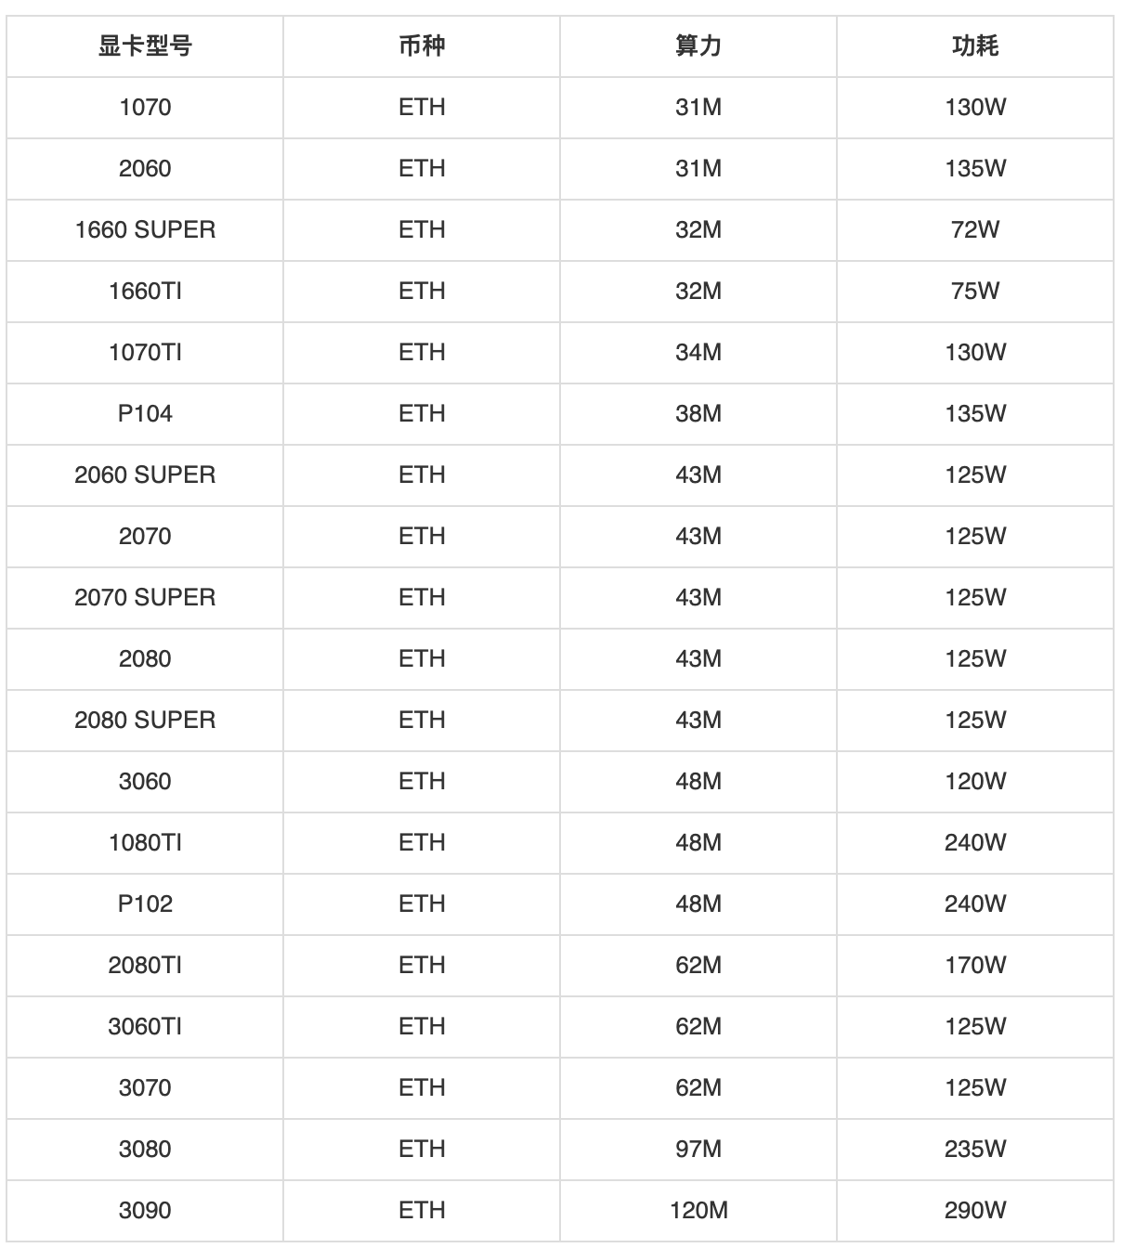Select the 1660 SUPER model cell
This screenshot has width=1122, height=1248.
click(x=145, y=229)
